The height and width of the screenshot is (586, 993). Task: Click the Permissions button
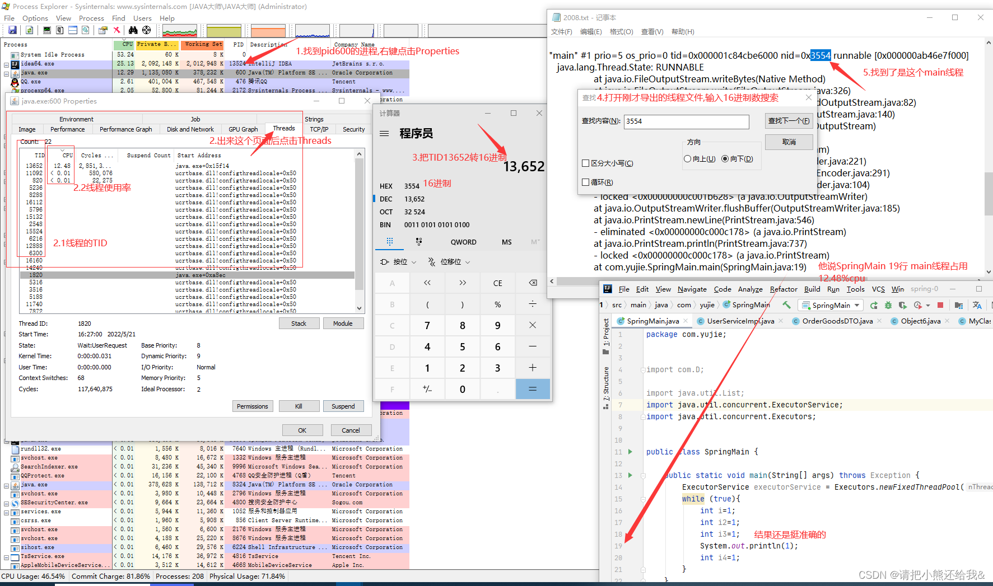(x=253, y=406)
